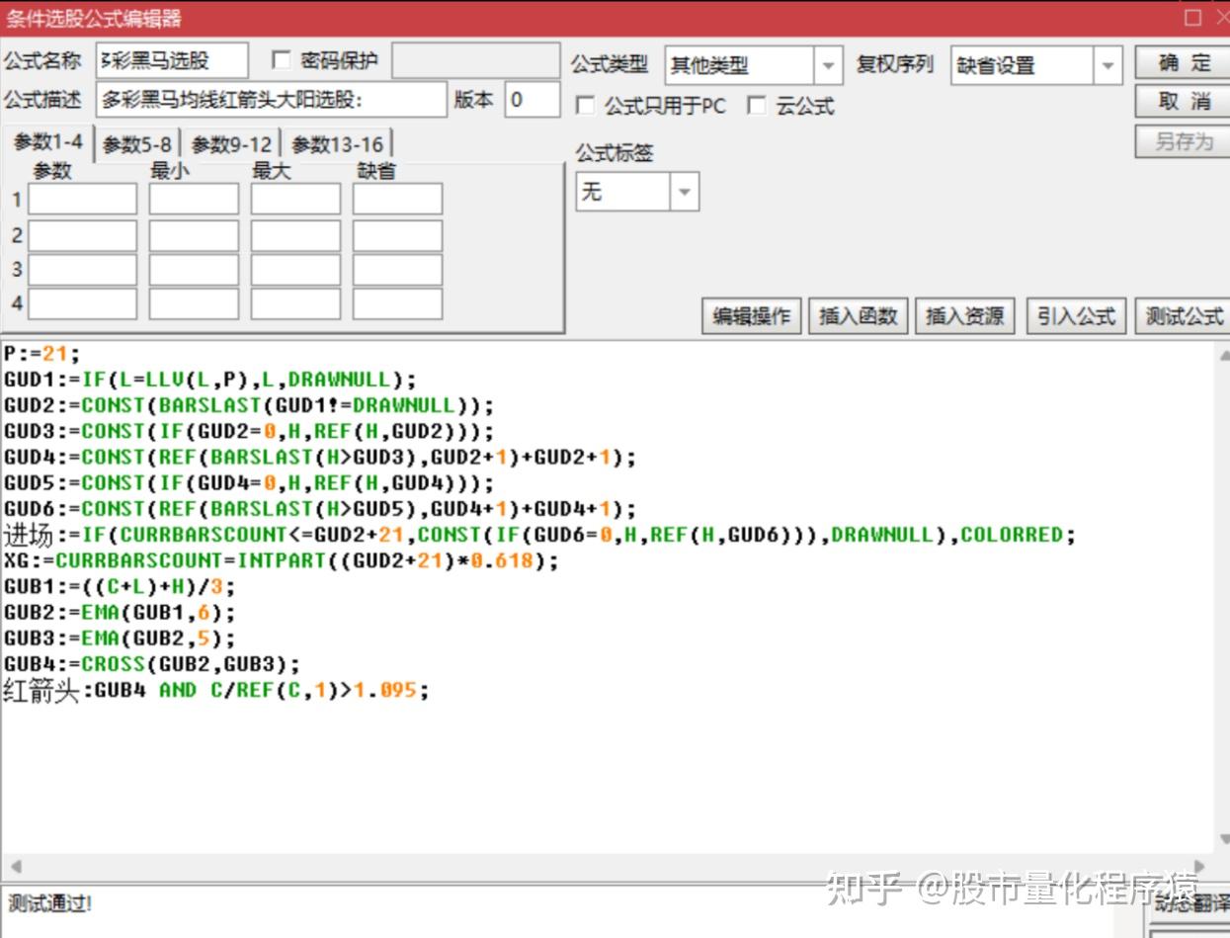Enable the 公式只用于PC checkbox
This screenshot has width=1230, height=938.
tap(585, 106)
